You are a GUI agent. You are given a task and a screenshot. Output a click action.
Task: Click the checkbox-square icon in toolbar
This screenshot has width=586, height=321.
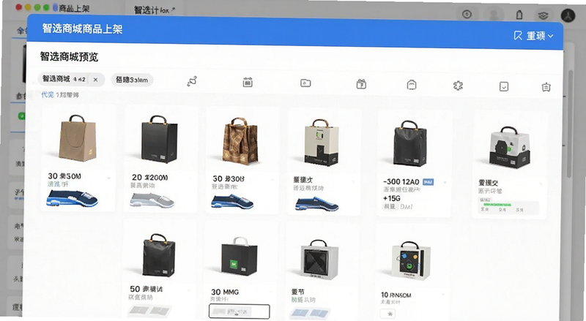pyautogui.click(x=504, y=86)
